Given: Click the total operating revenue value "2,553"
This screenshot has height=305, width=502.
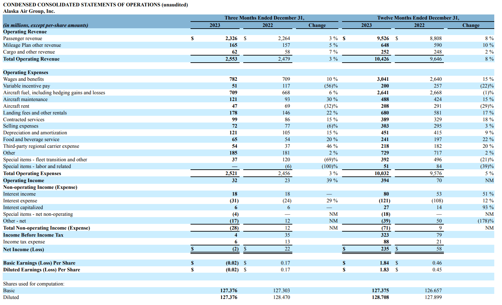Looking at the screenshot, I should pos(231,59).
